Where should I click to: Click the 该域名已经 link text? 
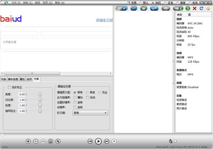pos(104,20)
